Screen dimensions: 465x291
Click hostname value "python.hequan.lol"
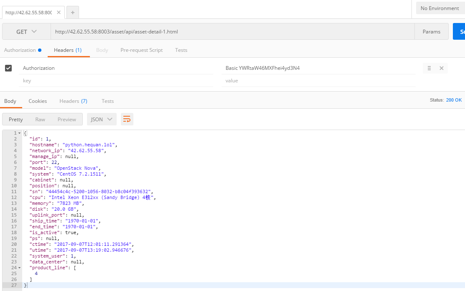[x=88, y=145]
